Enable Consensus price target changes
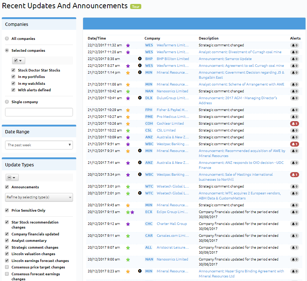 coord(7,267)
